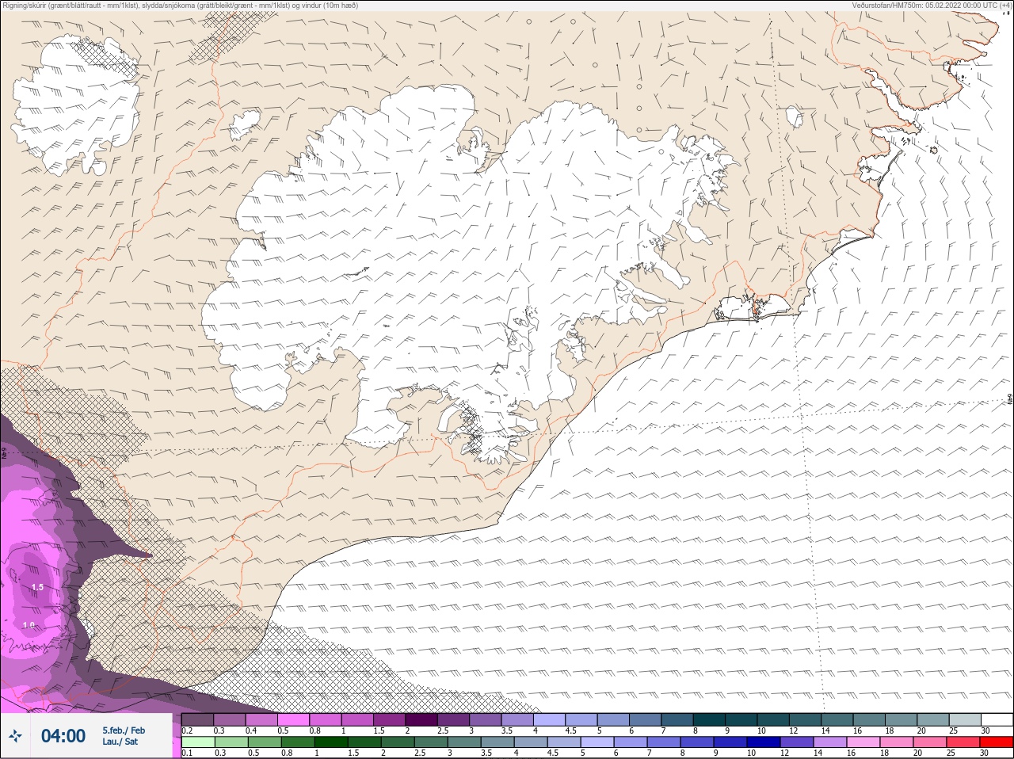Click the 'Lau./ Sat' weekday label
1014x759 pixels.
[120, 742]
